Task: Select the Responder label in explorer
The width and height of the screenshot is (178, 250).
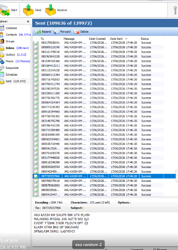Action: click(x=12, y=68)
